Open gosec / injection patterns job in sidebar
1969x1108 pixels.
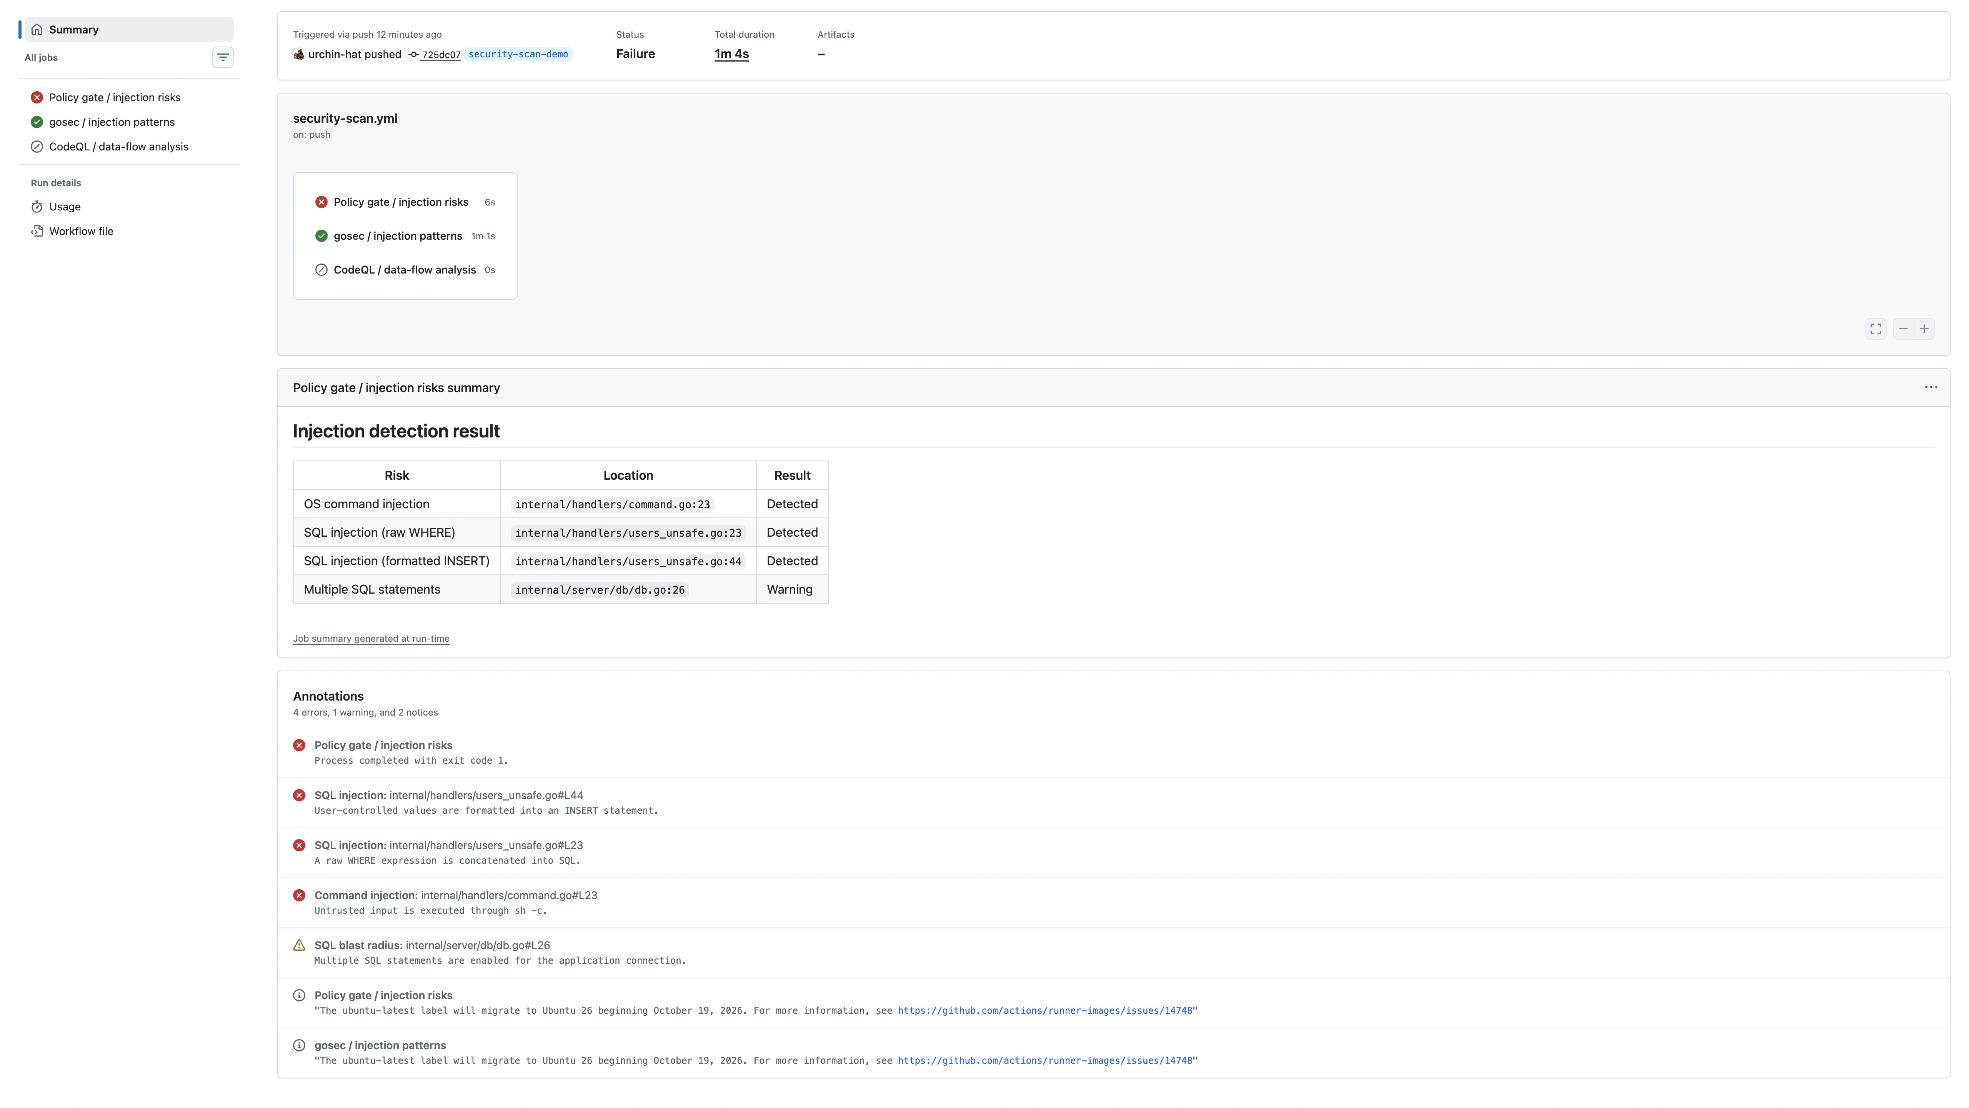128,122
